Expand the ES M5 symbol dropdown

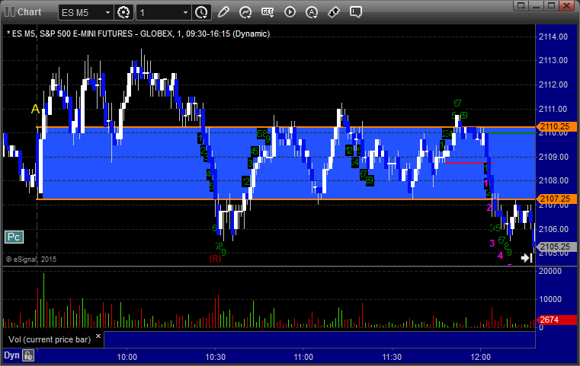107,13
